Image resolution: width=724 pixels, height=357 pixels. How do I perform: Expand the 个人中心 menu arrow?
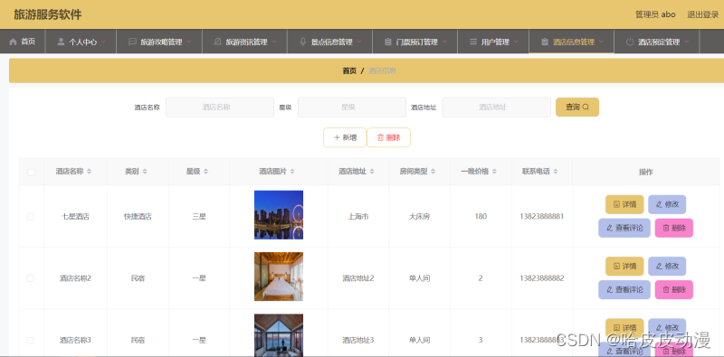coord(103,42)
